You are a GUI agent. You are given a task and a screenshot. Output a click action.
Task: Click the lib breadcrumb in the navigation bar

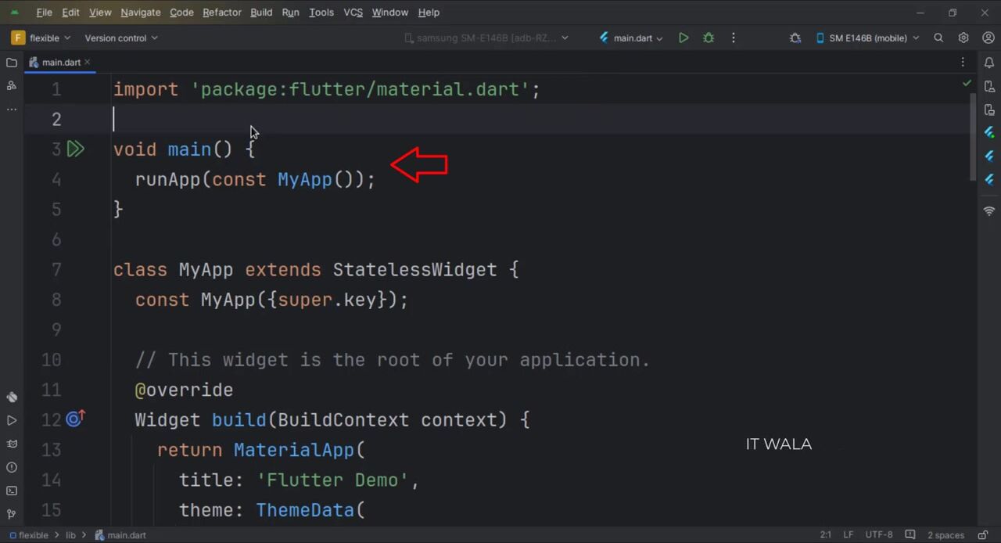pos(70,535)
